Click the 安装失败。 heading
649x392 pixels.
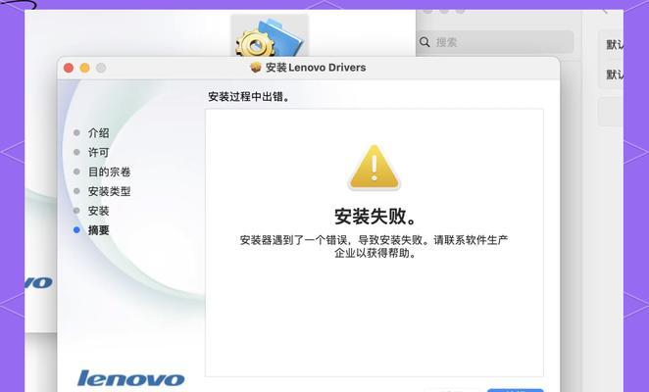[x=375, y=216]
